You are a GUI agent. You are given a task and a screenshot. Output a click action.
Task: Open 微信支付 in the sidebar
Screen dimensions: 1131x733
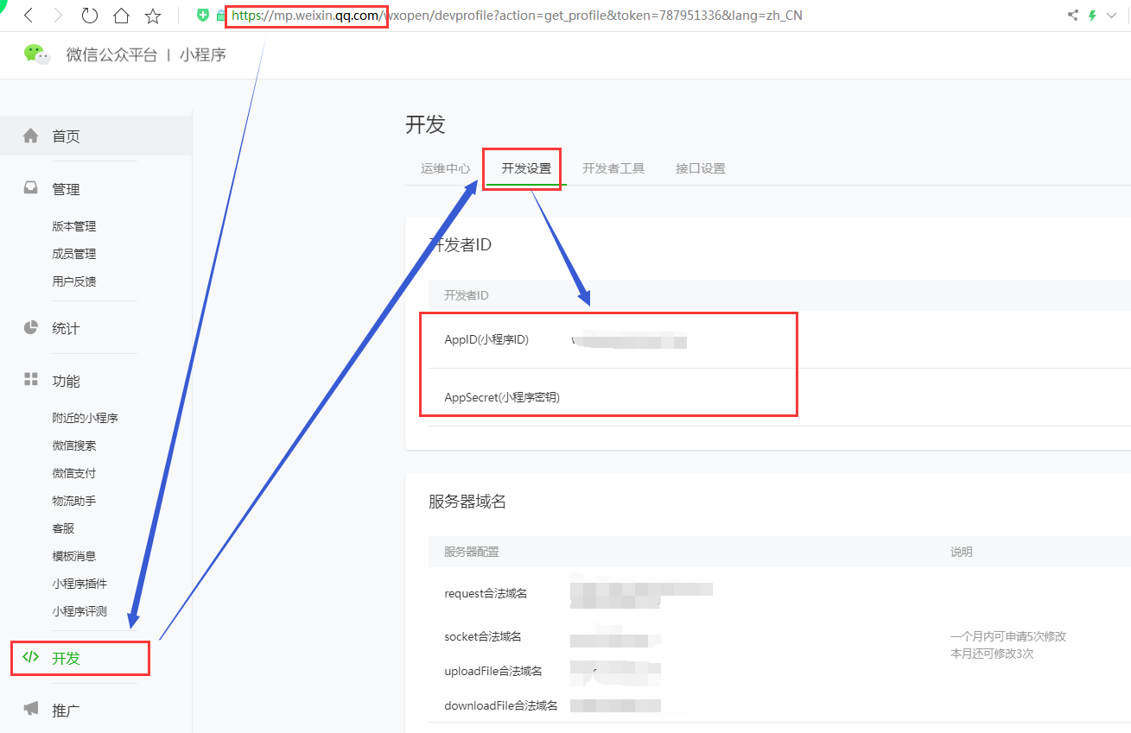73,473
